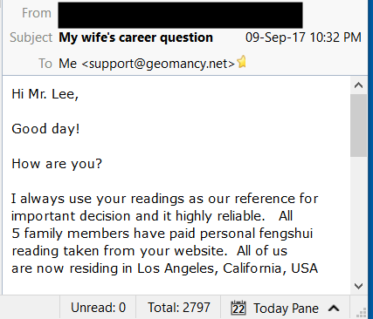The image size is (373, 319).
Task: Click the empty scrollbar track under the thumb
Action: [359, 217]
